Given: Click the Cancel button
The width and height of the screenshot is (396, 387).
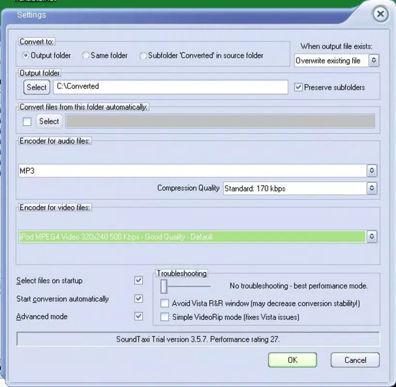Looking at the screenshot, I should pyautogui.click(x=355, y=360).
